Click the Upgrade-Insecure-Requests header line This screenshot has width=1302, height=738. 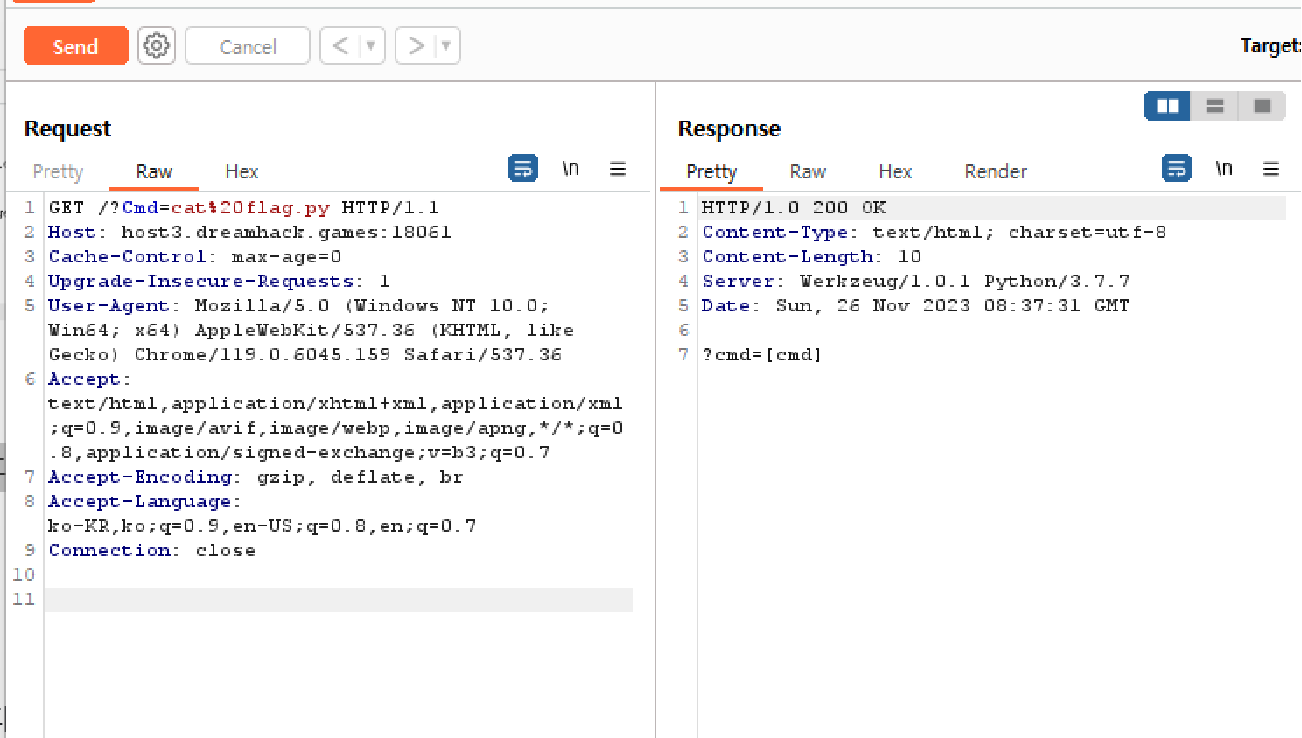(x=219, y=281)
